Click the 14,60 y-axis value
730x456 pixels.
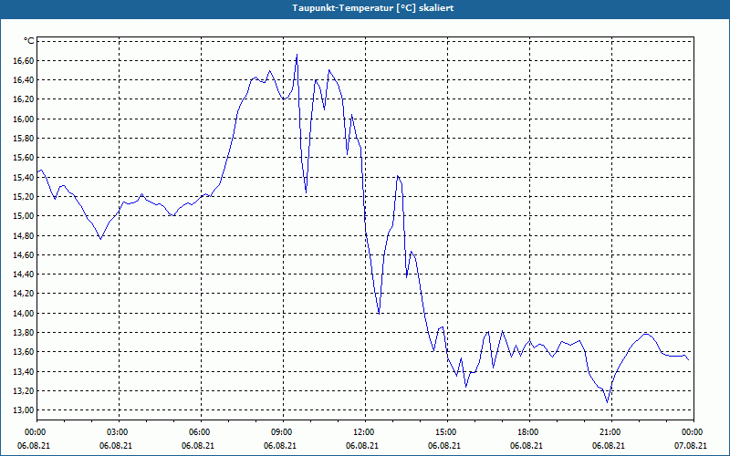click(24, 255)
